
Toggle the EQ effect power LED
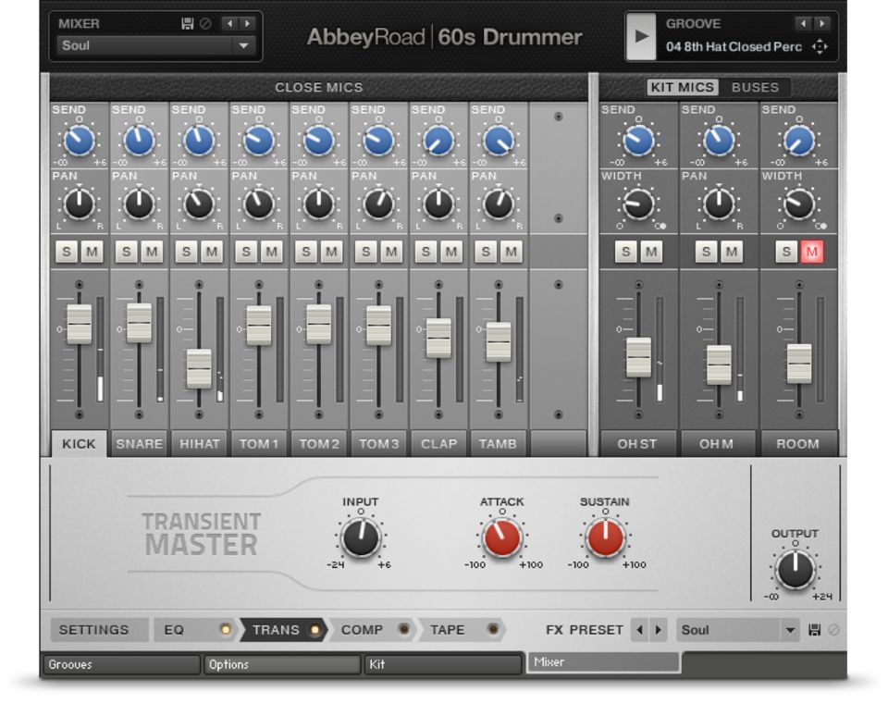pos(225,630)
